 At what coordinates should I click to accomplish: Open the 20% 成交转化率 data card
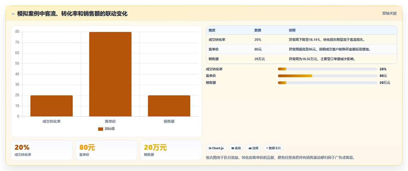pos(42,150)
